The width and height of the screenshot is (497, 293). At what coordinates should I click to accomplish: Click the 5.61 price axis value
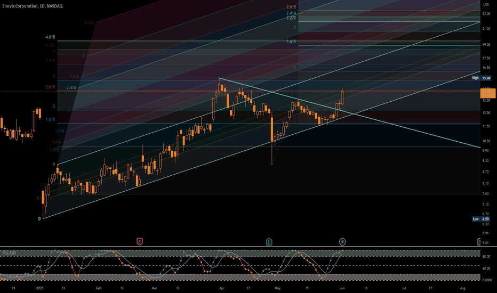485,243
